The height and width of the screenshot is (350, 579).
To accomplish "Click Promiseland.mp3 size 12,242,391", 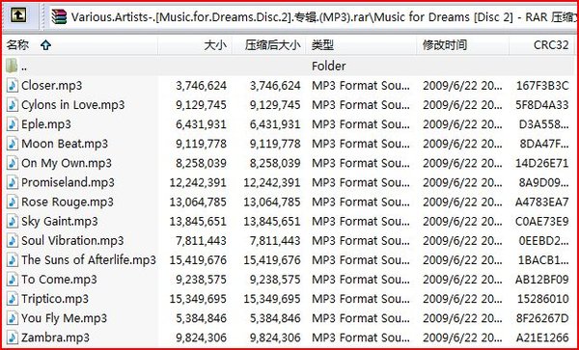I will [x=198, y=182].
